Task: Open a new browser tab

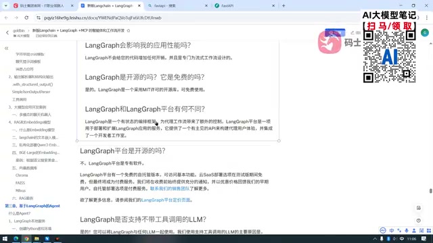Action: point(283,5)
